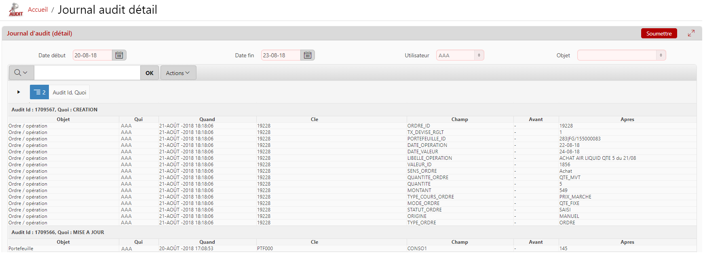Open the Utilisateur dropdown
703x253 pixels.
click(x=460, y=55)
